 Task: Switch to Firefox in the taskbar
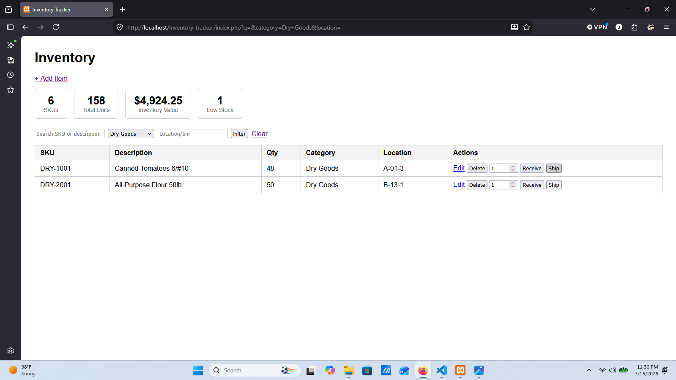(423, 370)
